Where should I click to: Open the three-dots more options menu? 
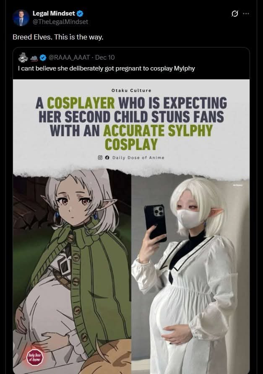pos(246,13)
